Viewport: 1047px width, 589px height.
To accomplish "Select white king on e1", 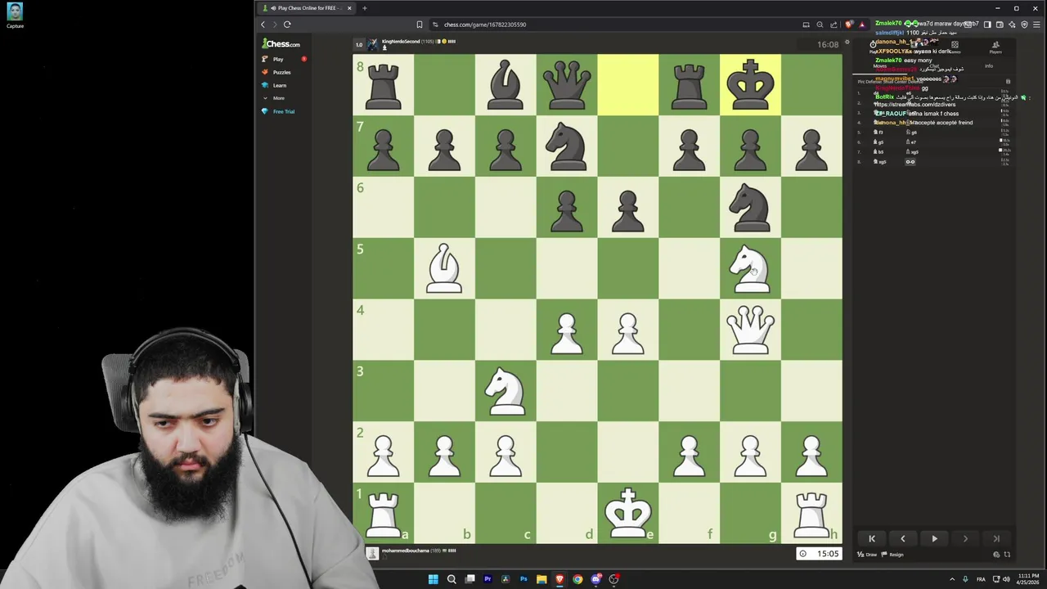I will pyautogui.click(x=627, y=513).
